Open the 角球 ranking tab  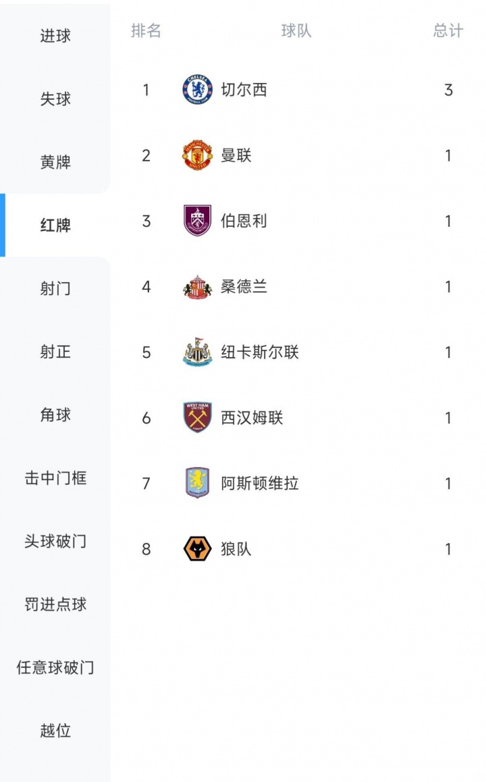pos(55,415)
